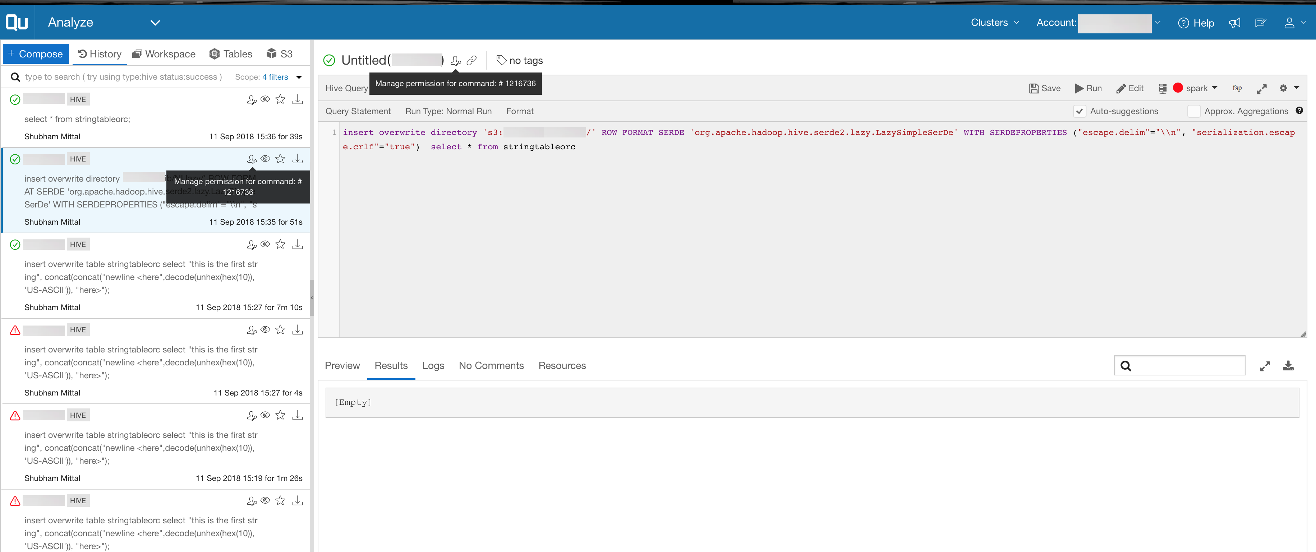Manage permissions for select * from stringtableorc command
1316x552 pixels.
pos(251,100)
